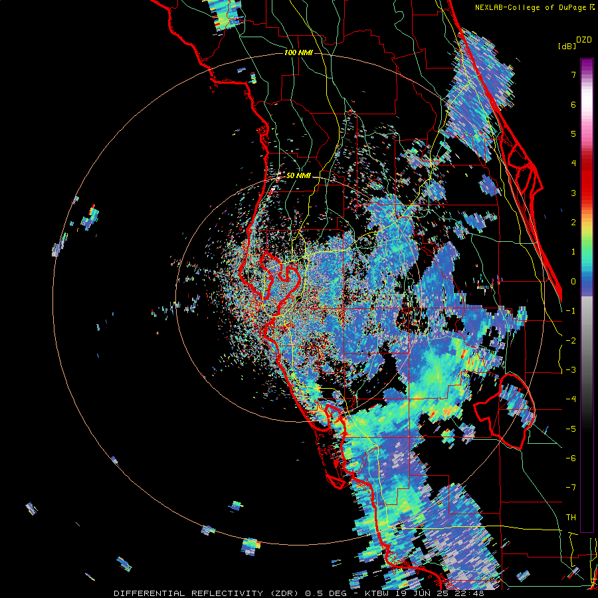Click the -5 value on color scale
This screenshot has height=598, width=598.
(571, 429)
